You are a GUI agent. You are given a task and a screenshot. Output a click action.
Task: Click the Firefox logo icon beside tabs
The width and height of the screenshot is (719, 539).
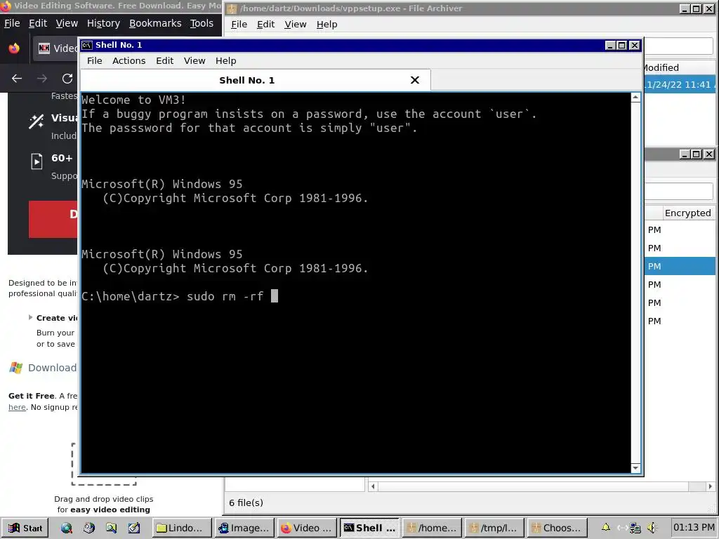pos(14,48)
